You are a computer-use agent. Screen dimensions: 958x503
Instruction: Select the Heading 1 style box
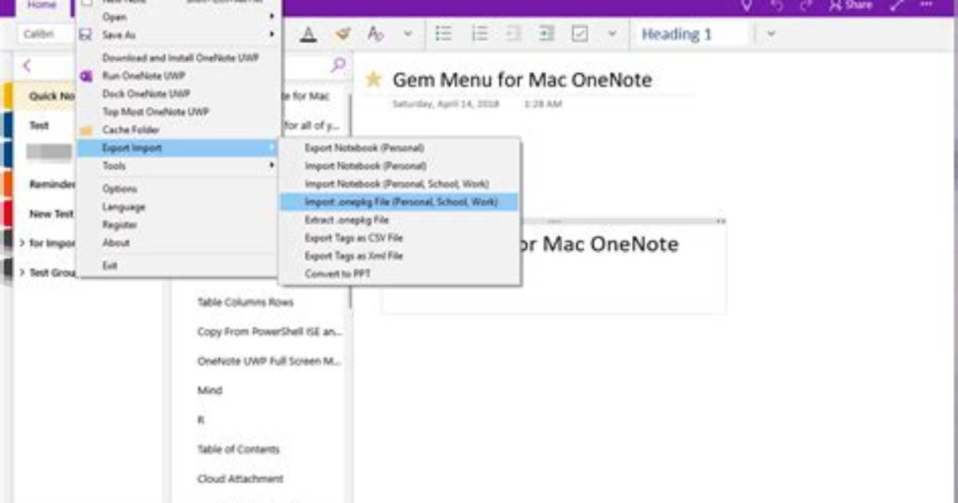coord(690,34)
